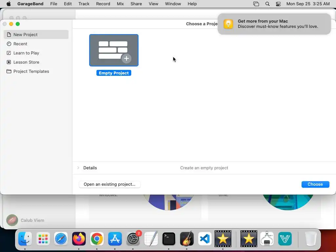Select the Empty Project thumbnail

[114, 50]
